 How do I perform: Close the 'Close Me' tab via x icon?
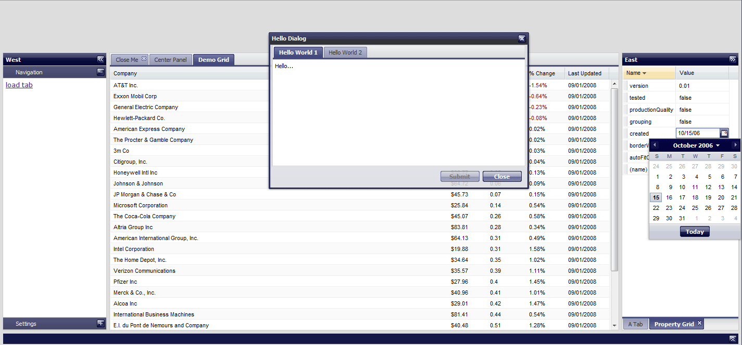[144, 59]
